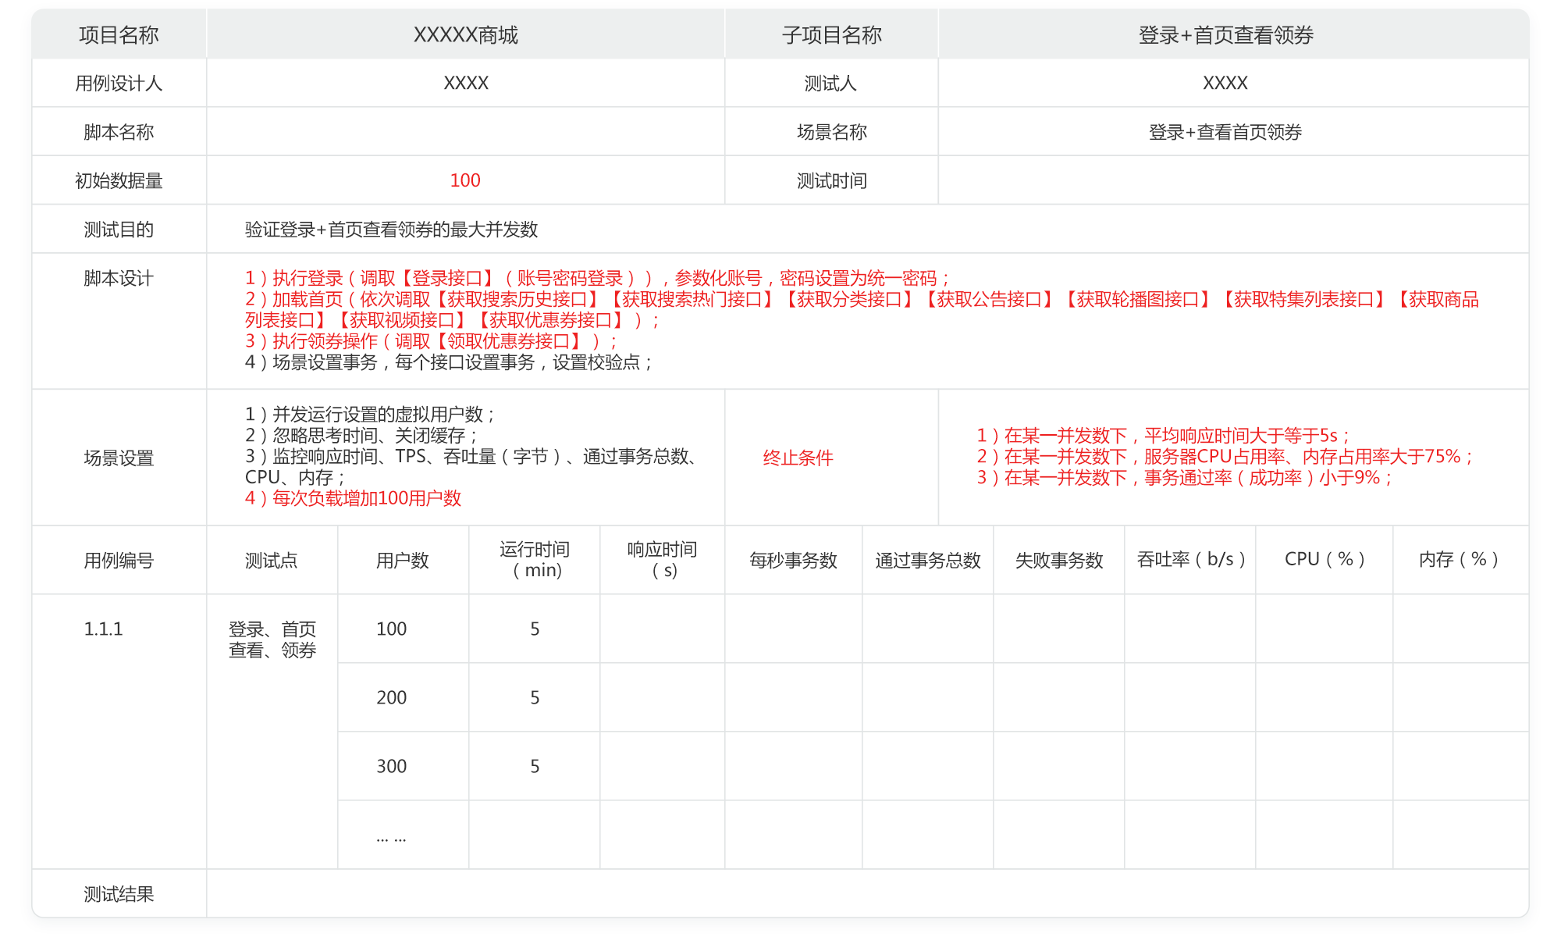The image size is (1561, 937).
Task: Select the 每秒事务数 column header
Action: (793, 560)
